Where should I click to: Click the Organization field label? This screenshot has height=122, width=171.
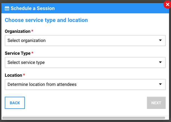coord(18,31)
